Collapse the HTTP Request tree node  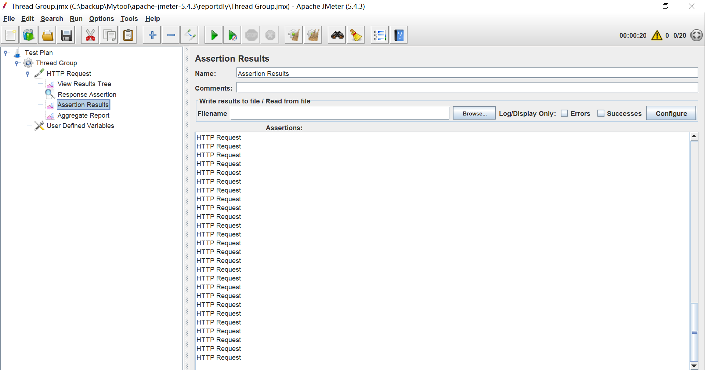[28, 74]
